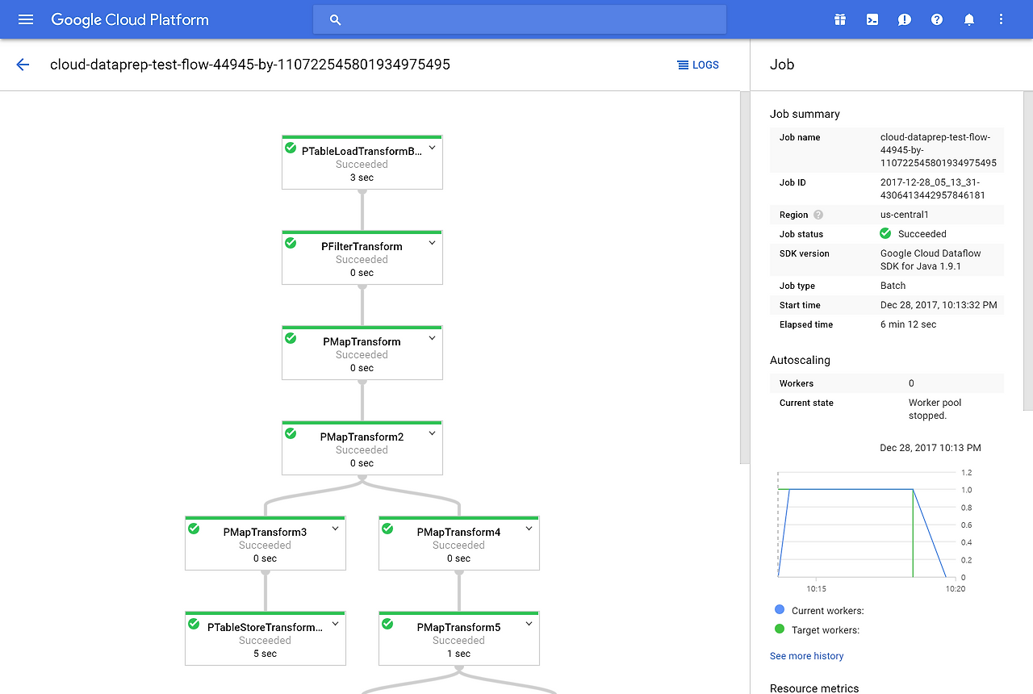Expand the PMapTransform3 step
The height and width of the screenshot is (694, 1033).
pyautogui.click(x=335, y=529)
